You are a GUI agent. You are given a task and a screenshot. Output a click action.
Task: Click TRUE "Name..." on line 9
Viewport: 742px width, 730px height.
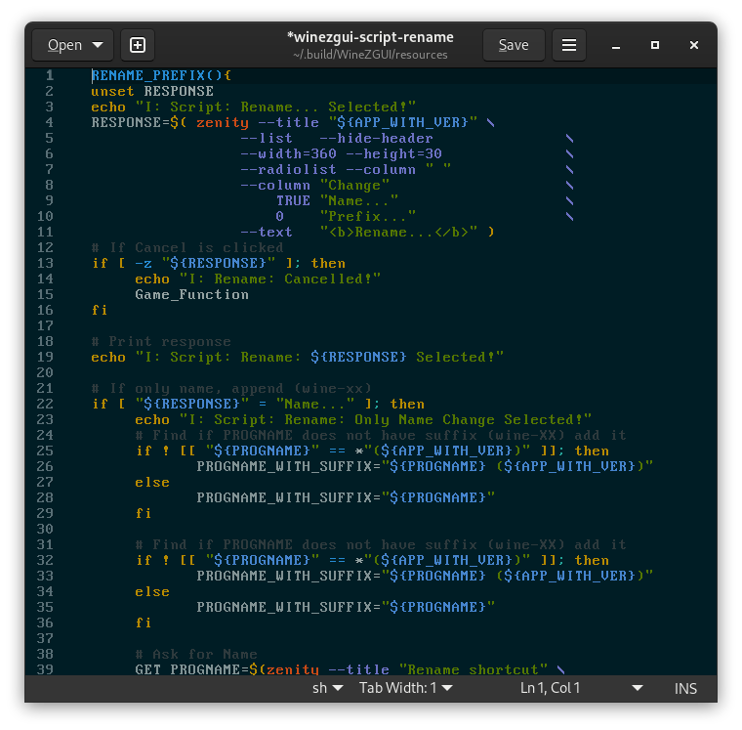[x=337, y=200]
